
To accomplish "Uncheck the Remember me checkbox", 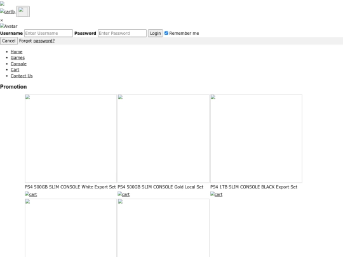I will click(x=166, y=33).
